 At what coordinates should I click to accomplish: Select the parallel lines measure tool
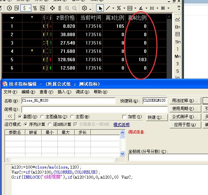click(152, 8)
